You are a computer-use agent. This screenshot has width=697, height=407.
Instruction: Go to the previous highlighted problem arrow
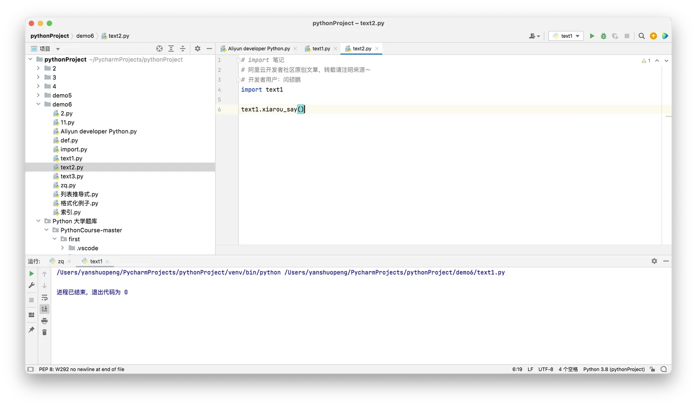657,60
